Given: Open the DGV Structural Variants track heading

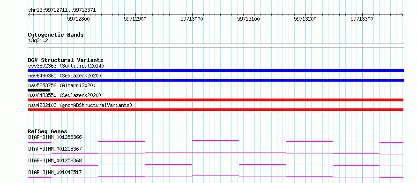Looking at the screenshot, I should (66, 60).
